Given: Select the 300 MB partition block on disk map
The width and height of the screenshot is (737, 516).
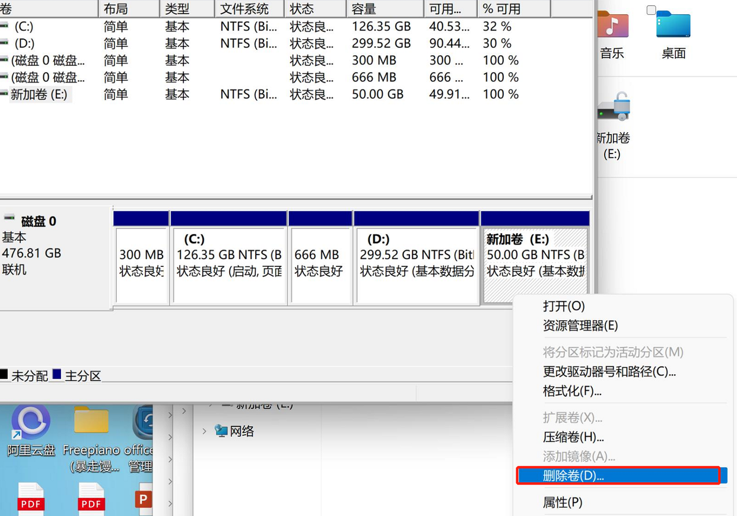Looking at the screenshot, I should (x=141, y=258).
